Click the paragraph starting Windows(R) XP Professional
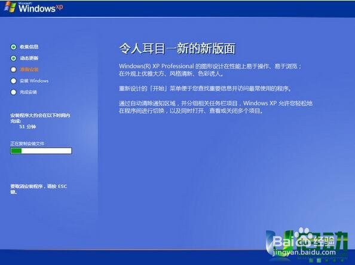Image resolution: width=355 pixels, height=265 pixels. [x=210, y=70]
